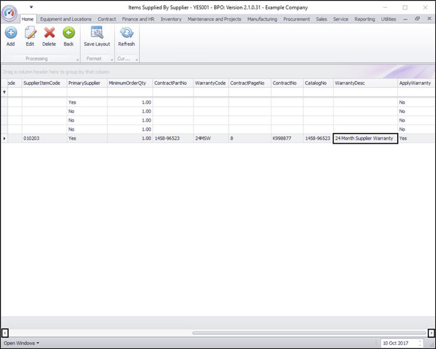
Task: Click the Refresh icon
Action: [x=126, y=33]
